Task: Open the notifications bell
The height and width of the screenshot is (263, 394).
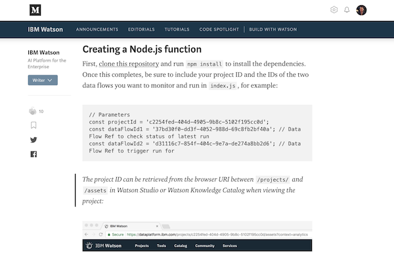Action: (347, 10)
